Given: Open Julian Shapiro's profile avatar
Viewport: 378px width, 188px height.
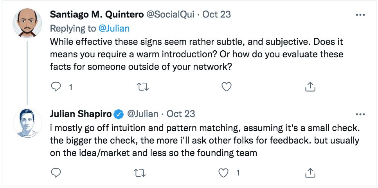Looking at the screenshot, I should coord(27,121).
